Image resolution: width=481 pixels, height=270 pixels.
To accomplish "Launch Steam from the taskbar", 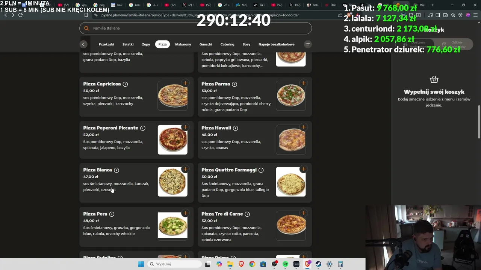I will coord(318,264).
